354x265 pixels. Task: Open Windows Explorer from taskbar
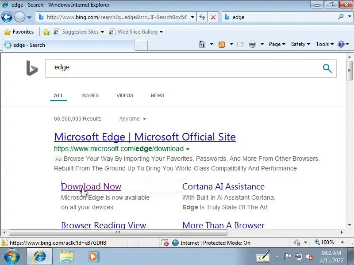pyautogui.click(x=67, y=257)
